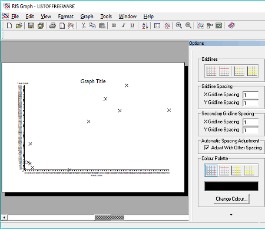Select yellow vertical gridline in Colour Palette
Image resolution: width=265 pixels, height=229 pixels.
(x=236, y=171)
